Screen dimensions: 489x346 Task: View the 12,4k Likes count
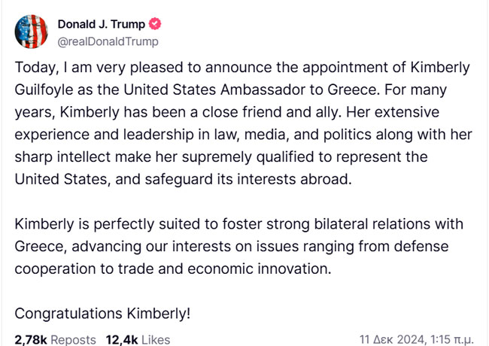pos(138,339)
